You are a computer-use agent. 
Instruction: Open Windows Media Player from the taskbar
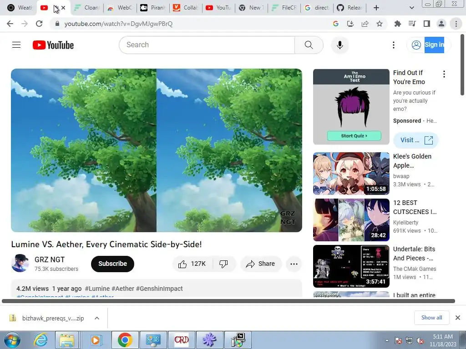click(96, 340)
